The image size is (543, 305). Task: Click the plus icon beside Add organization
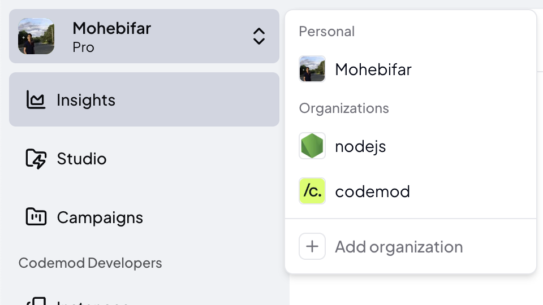[312, 247]
